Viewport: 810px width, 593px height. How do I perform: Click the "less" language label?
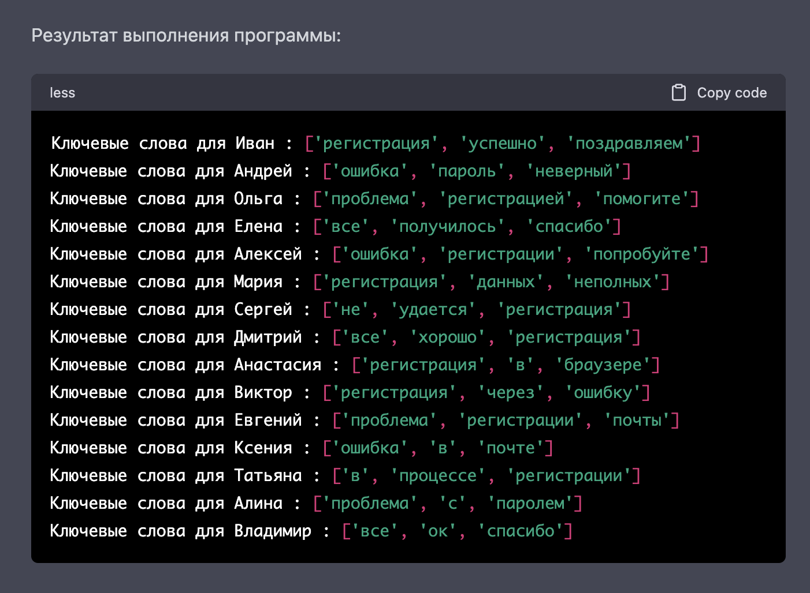coord(62,93)
